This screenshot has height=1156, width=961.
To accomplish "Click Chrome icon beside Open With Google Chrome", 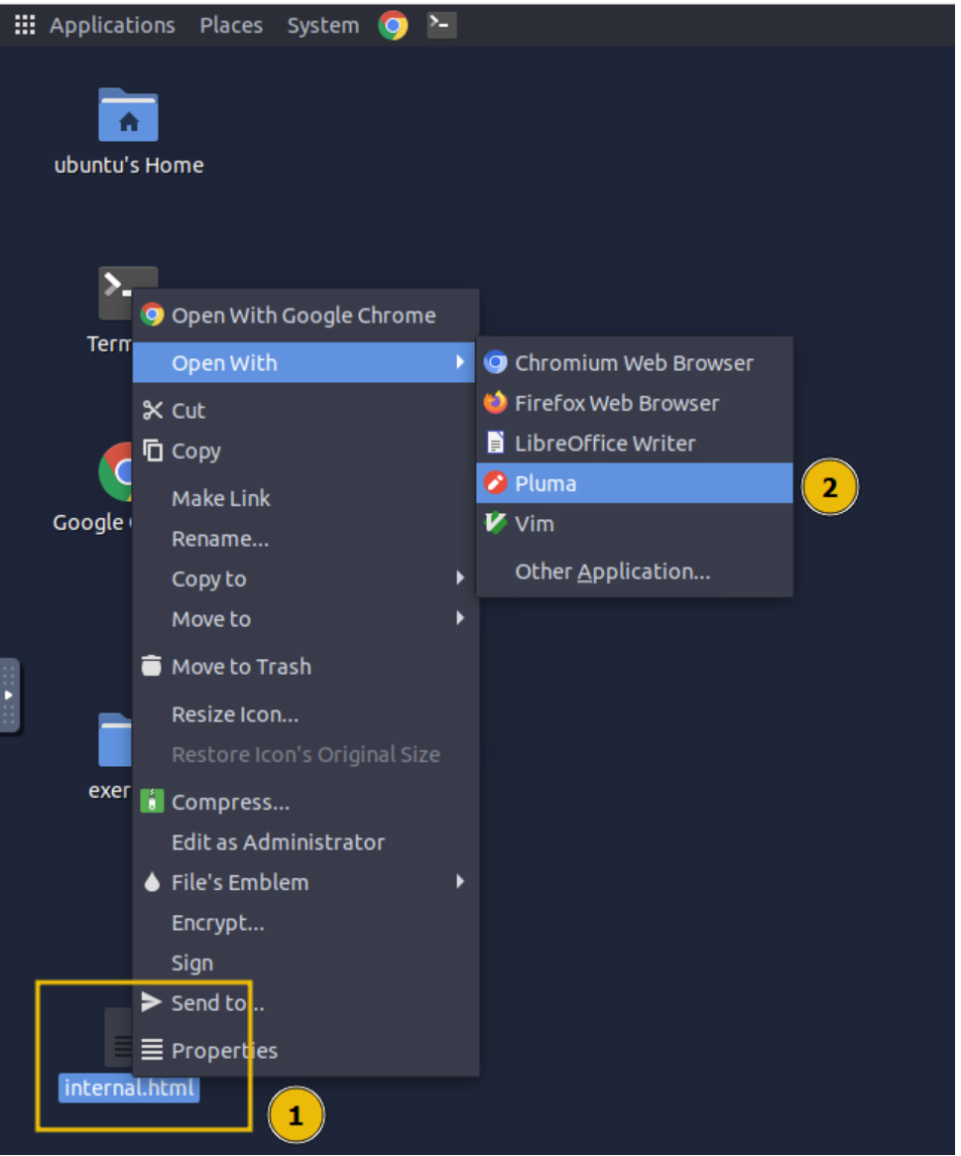I will 152,315.
